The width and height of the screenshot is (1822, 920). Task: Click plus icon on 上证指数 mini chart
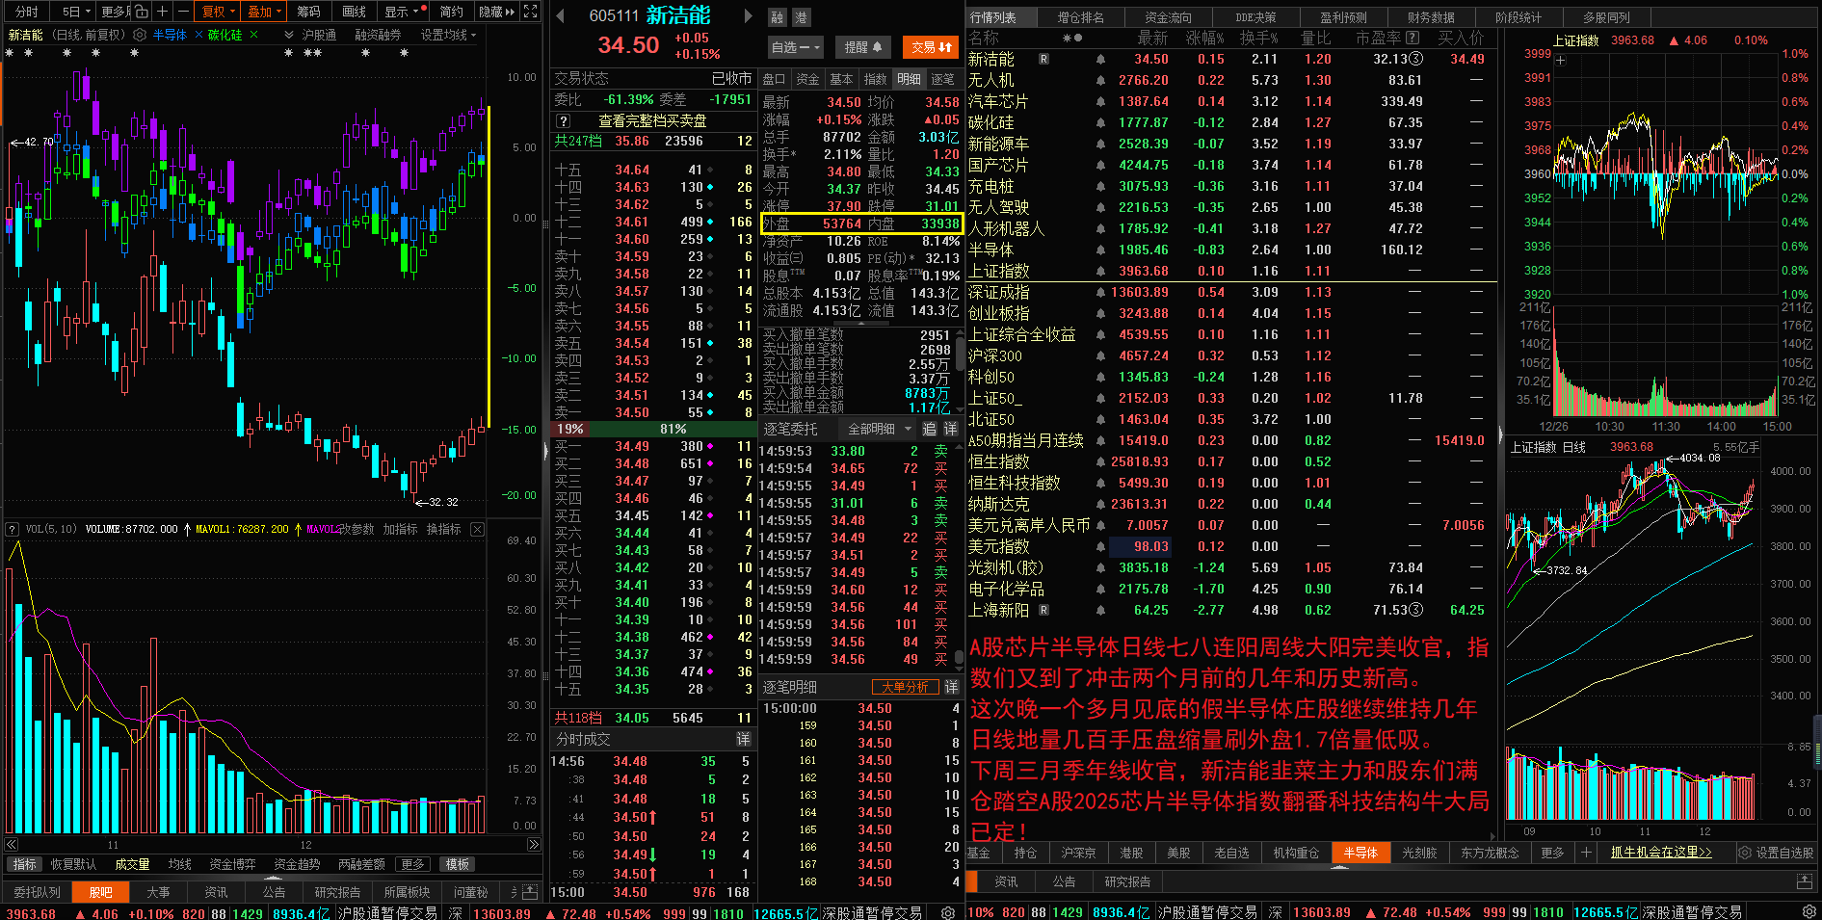tap(1561, 61)
